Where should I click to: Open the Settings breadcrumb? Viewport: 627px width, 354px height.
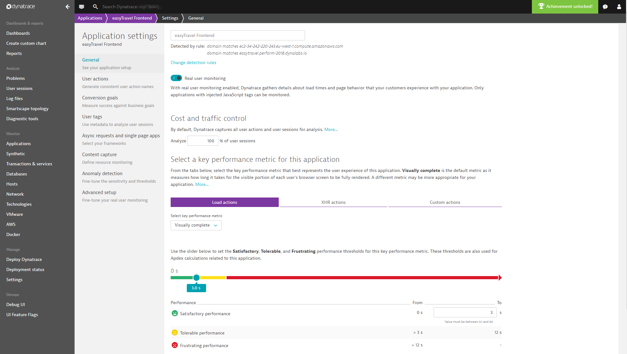tap(170, 18)
